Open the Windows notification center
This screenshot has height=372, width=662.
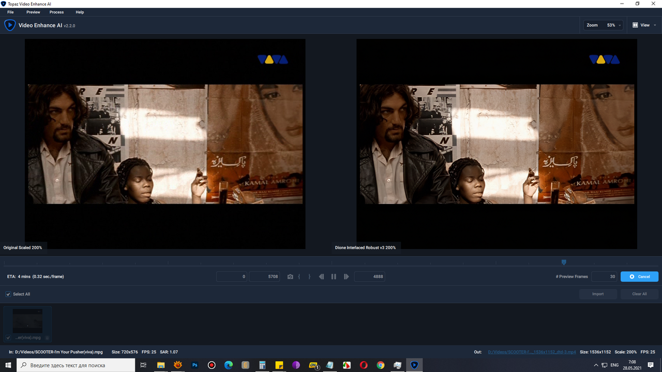click(x=651, y=365)
